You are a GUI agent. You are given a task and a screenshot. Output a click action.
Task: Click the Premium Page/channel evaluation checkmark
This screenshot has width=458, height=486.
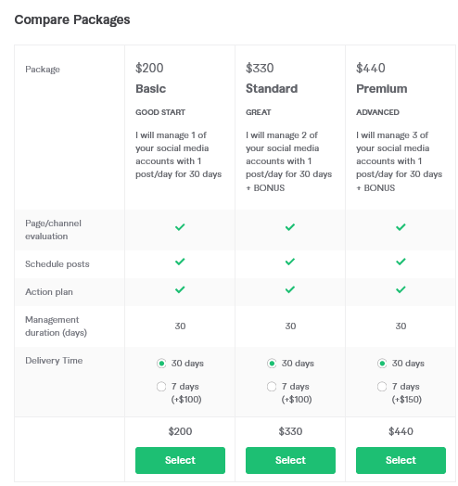coord(401,227)
